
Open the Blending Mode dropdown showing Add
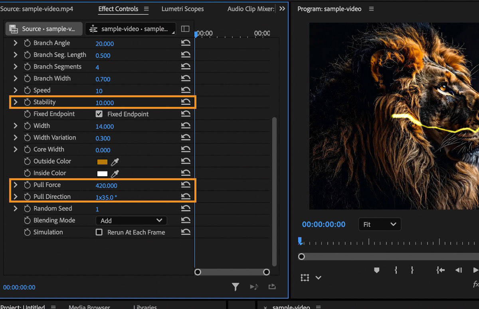[131, 220]
